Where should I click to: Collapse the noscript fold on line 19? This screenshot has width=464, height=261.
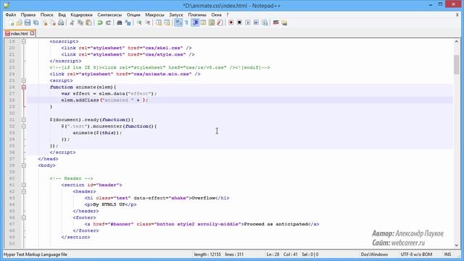tap(24, 41)
